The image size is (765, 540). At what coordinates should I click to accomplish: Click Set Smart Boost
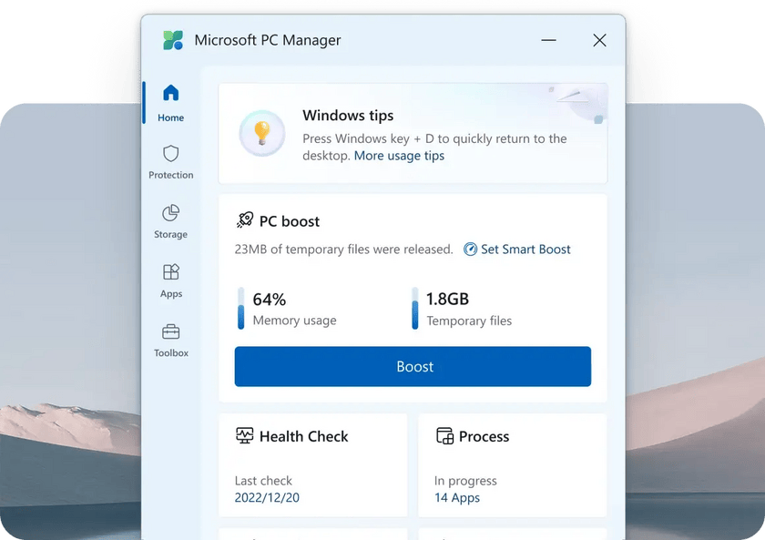click(x=525, y=249)
